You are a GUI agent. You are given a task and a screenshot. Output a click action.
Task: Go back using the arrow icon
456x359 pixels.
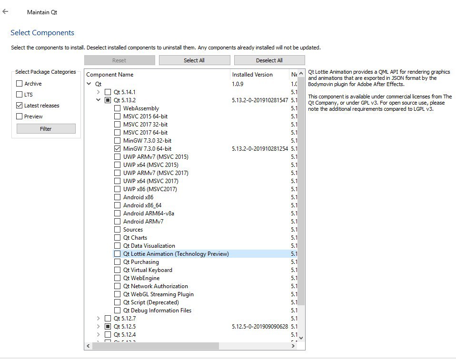pos(5,11)
